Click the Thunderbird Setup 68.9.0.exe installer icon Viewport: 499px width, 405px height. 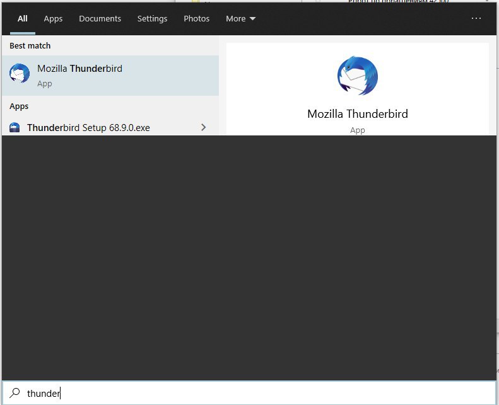point(15,128)
